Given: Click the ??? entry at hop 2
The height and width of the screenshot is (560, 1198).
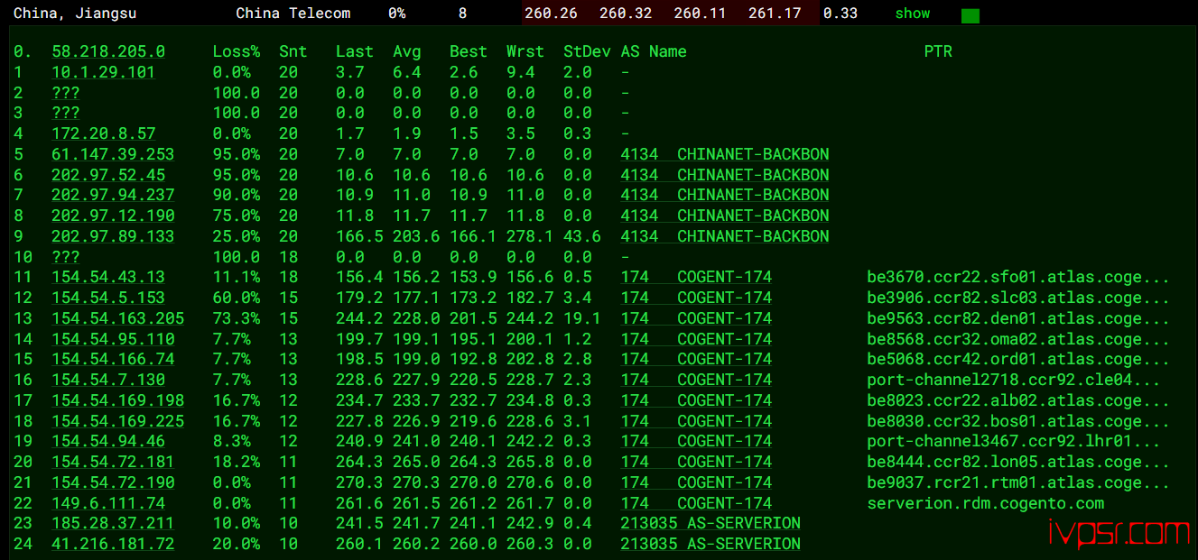Looking at the screenshot, I should coord(66,93).
